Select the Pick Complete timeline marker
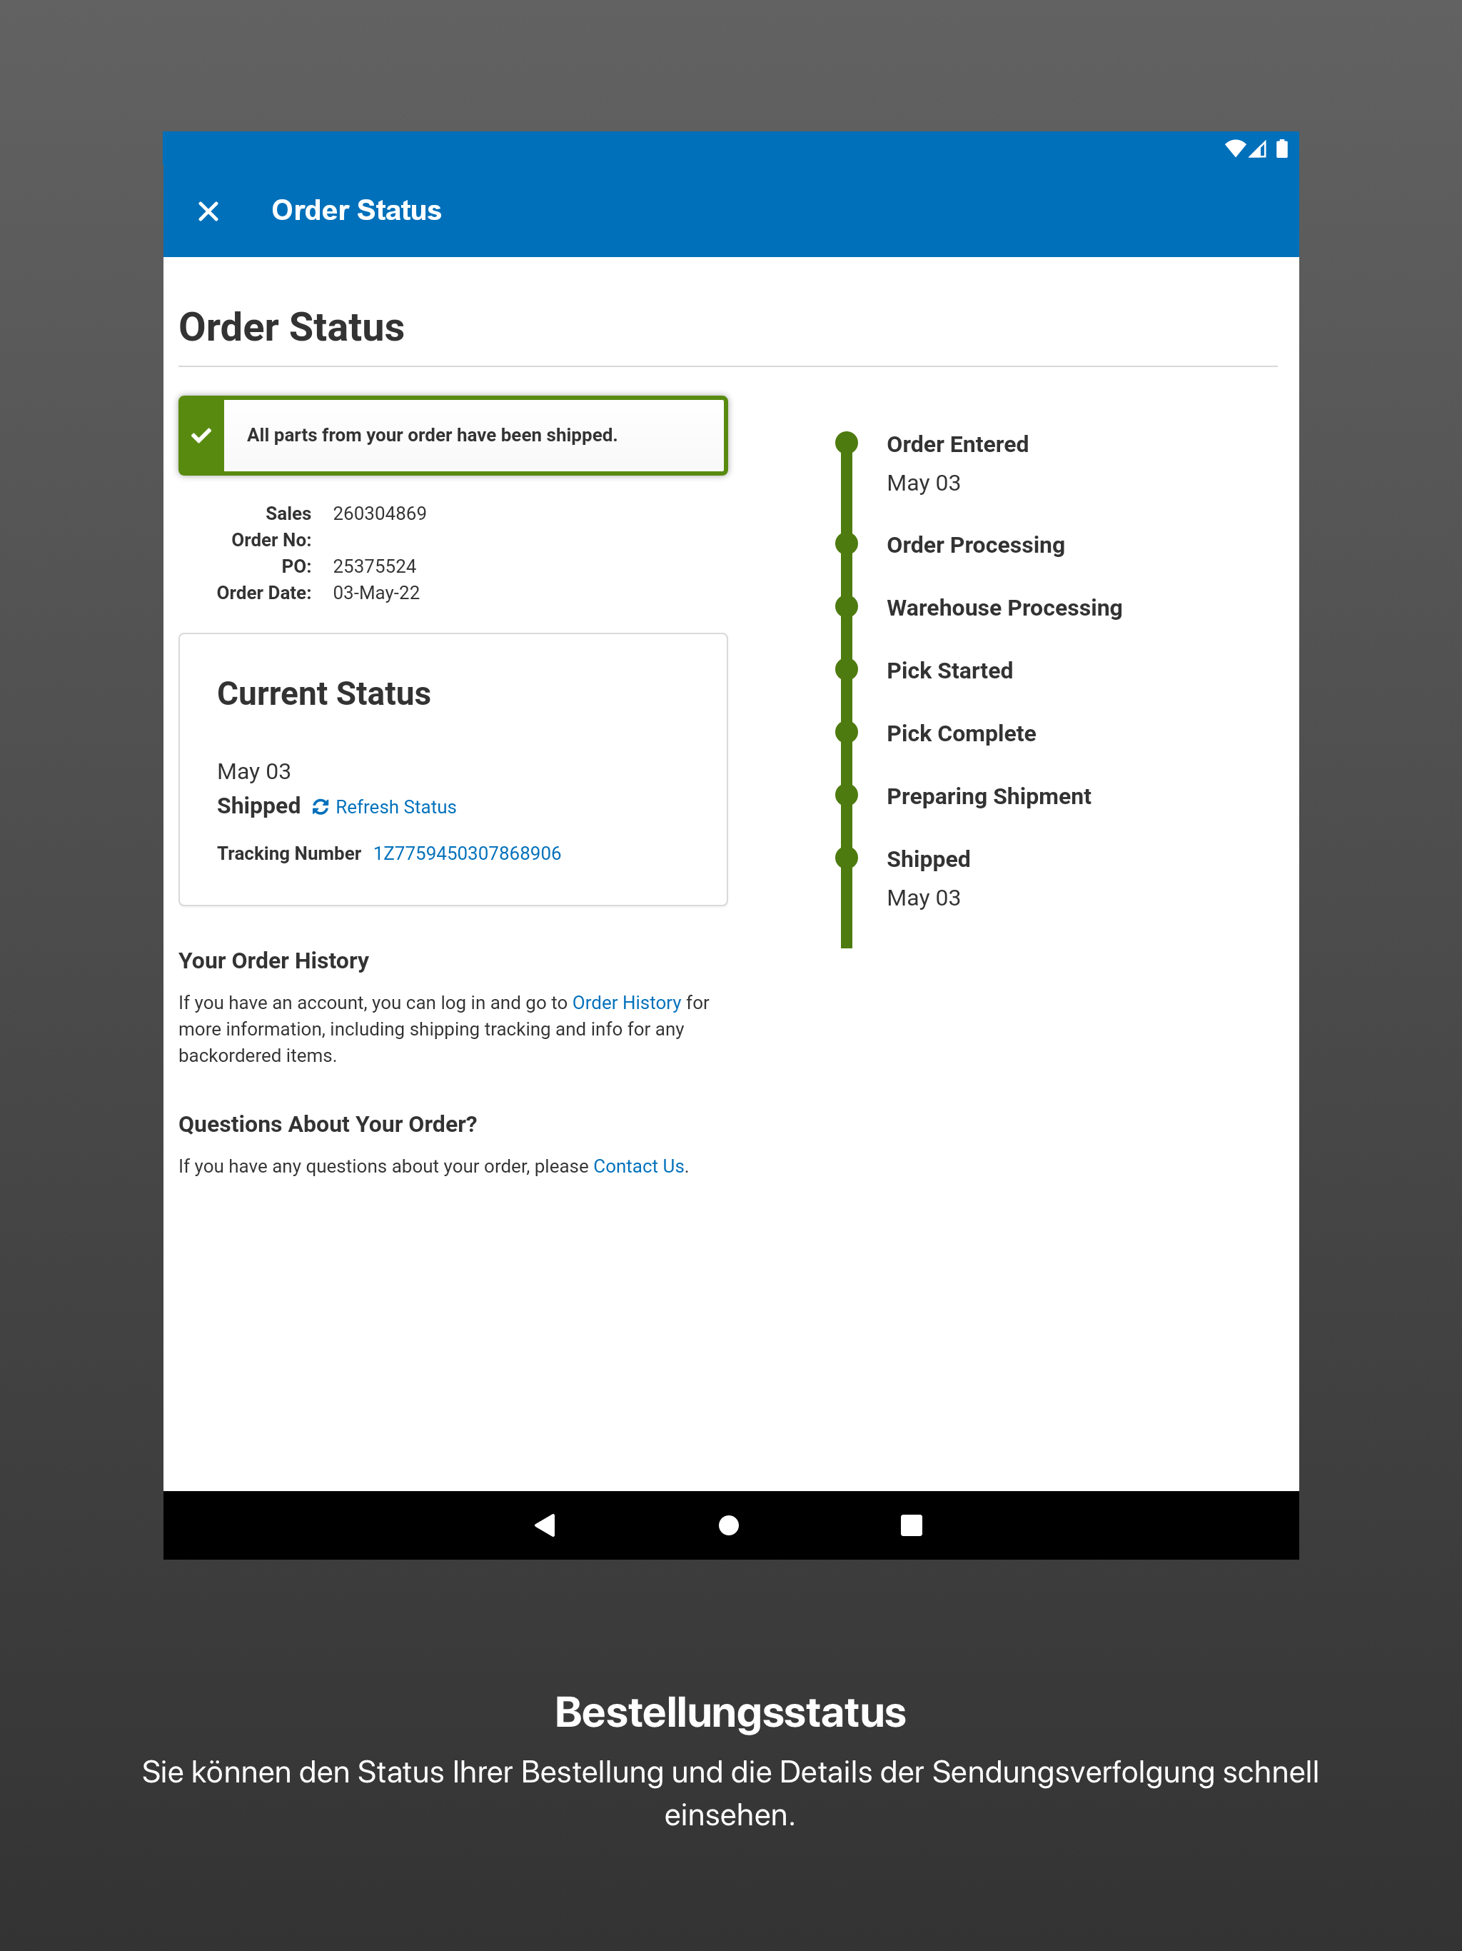 [847, 732]
